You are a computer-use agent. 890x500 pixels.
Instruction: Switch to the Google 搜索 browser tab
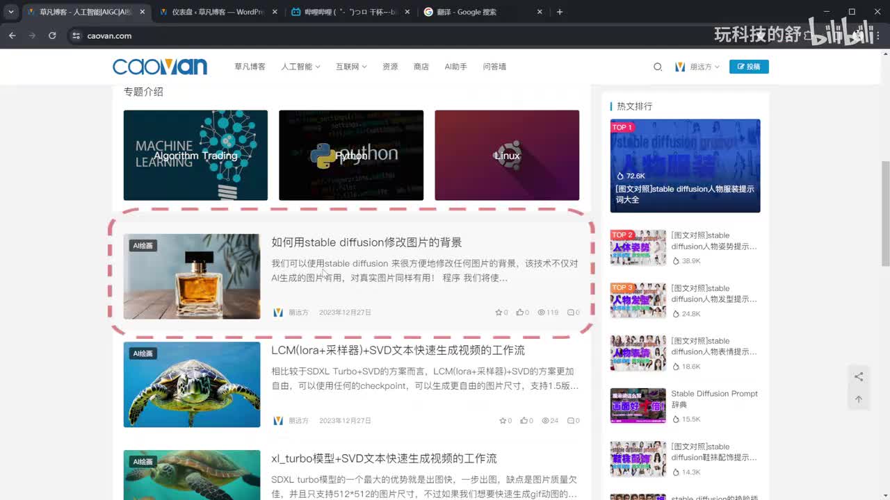pyautogui.click(x=466, y=12)
